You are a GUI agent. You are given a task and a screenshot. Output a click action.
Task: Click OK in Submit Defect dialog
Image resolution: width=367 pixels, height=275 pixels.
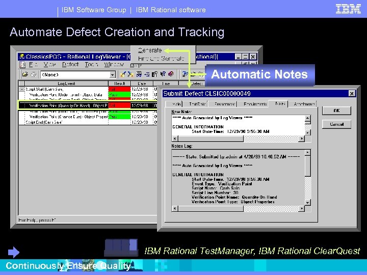pyautogui.click(x=336, y=111)
